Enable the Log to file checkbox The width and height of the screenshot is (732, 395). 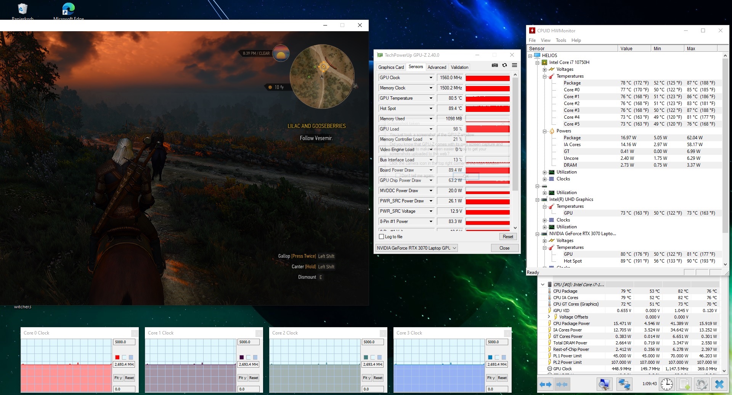pos(381,237)
